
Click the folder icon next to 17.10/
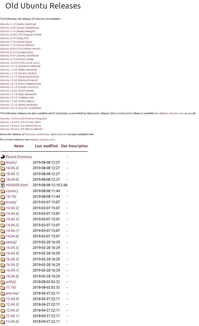(3, 288)
